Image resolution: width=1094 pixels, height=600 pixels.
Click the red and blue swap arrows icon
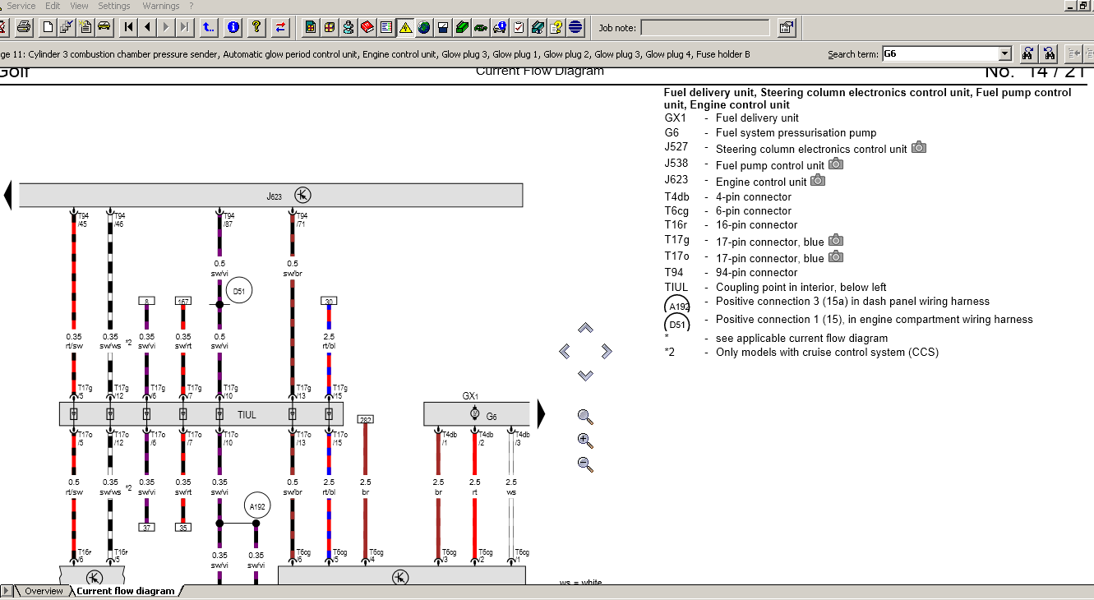click(x=281, y=27)
